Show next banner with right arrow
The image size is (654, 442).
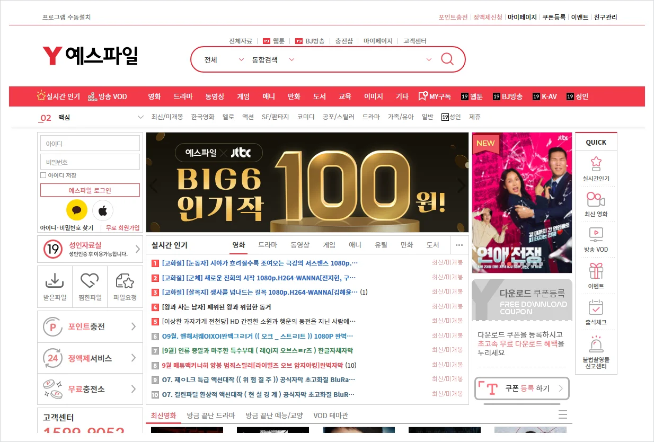(x=461, y=186)
